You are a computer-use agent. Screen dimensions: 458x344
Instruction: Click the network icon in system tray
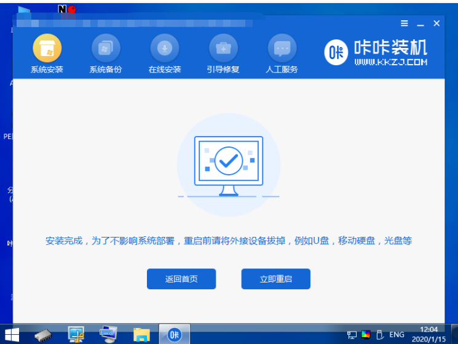click(x=352, y=335)
